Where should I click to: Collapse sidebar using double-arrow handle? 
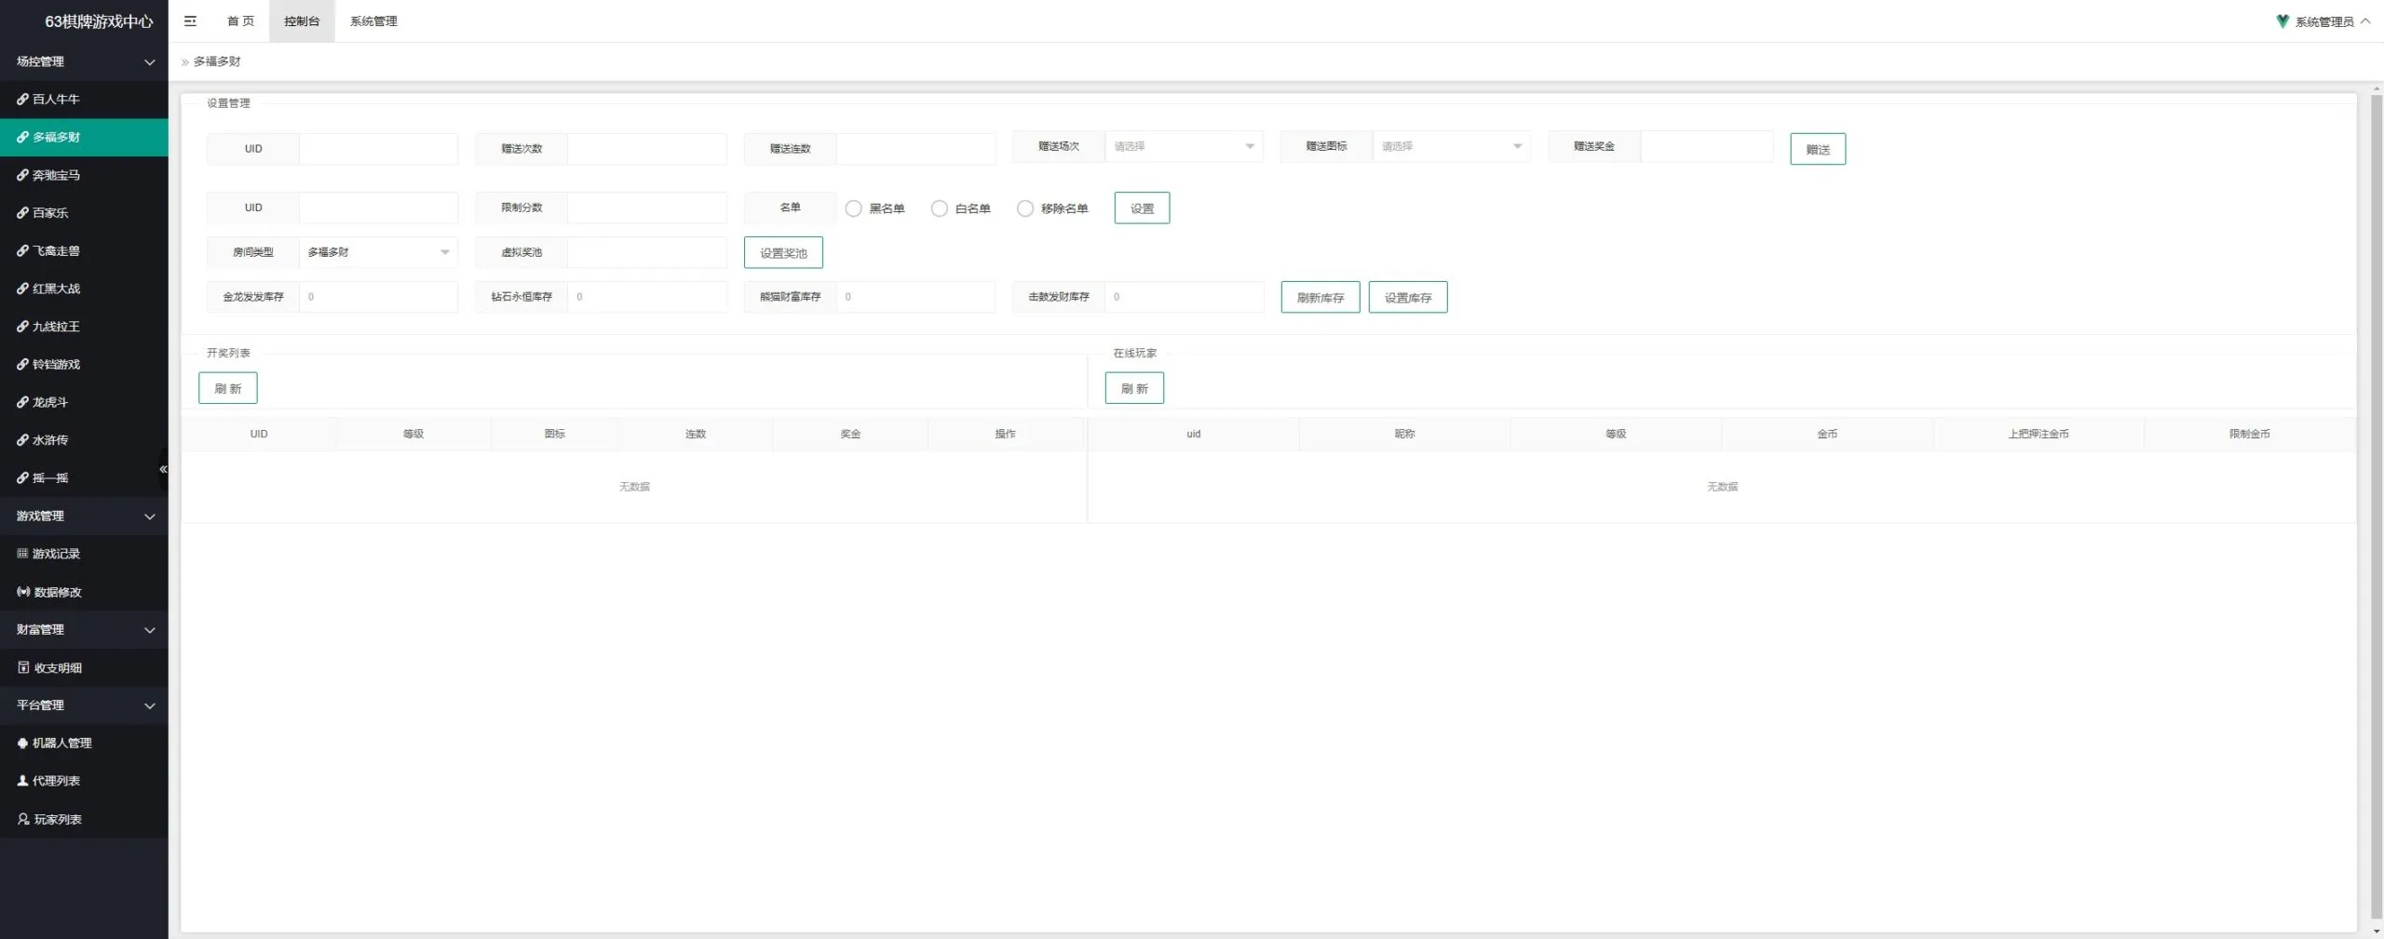click(x=163, y=469)
